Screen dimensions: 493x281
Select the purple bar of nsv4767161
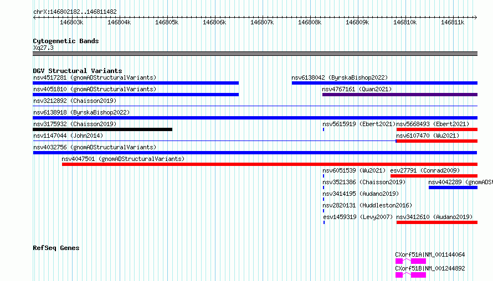click(x=400, y=95)
